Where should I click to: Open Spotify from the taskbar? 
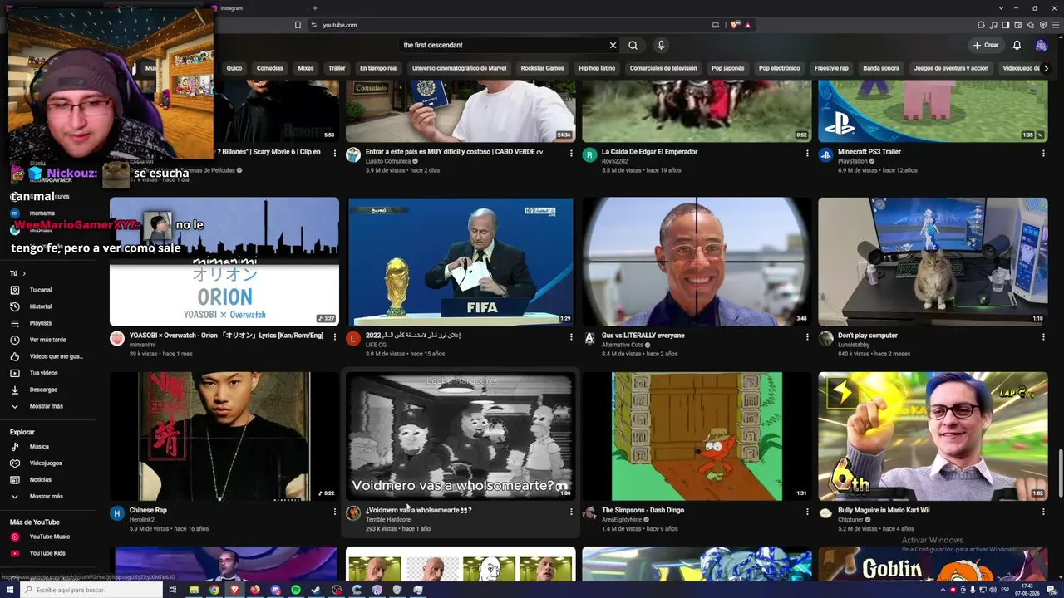[x=296, y=590]
